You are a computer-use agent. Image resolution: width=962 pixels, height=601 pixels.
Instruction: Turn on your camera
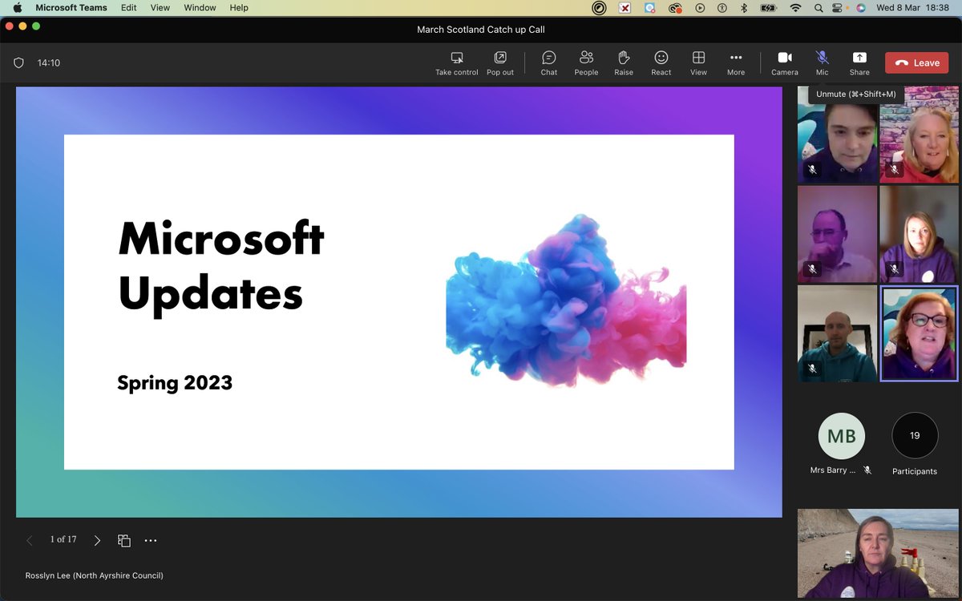coord(784,63)
